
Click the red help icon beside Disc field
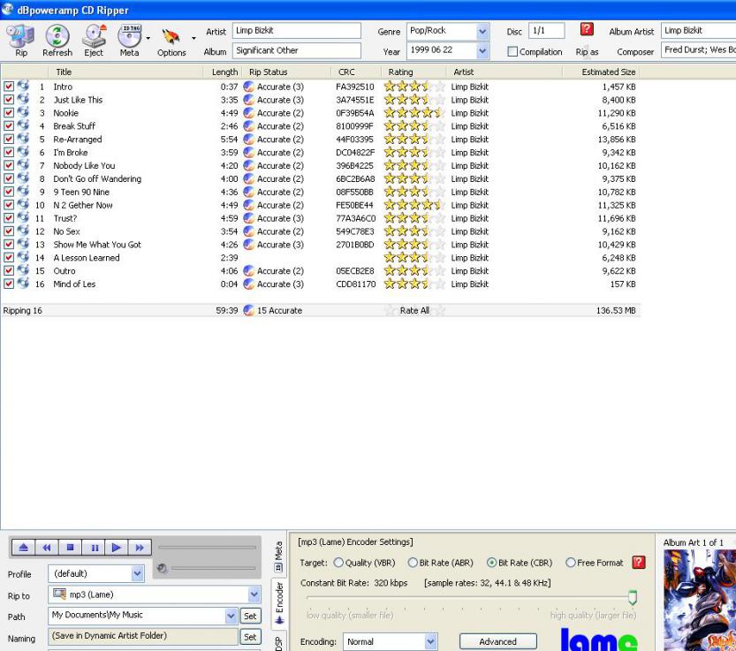[587, 31]
